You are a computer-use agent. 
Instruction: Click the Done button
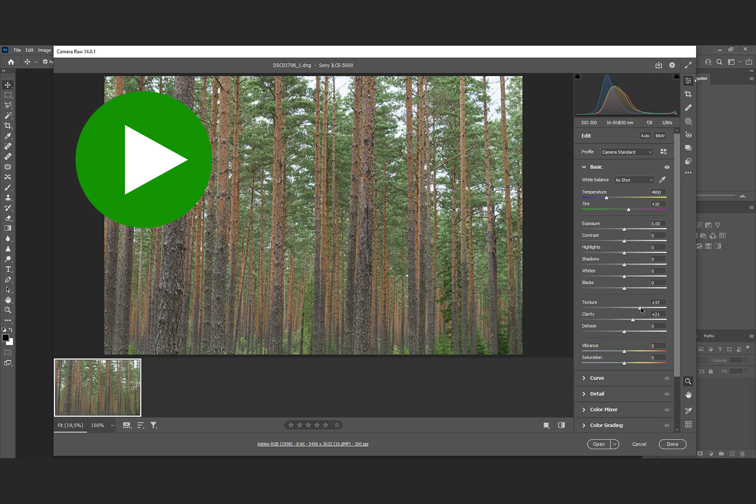point(672,444)
